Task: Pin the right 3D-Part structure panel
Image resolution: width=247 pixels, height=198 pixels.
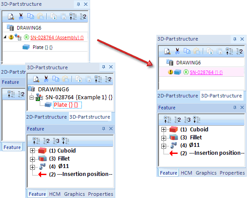Action: click(235, 39)
